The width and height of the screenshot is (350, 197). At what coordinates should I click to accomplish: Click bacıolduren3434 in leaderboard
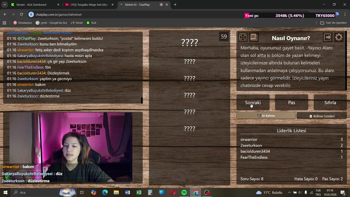pyautogui.click(x=255, y=151)
